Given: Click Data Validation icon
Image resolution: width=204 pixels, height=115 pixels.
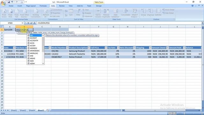Looking at the screenshot, I should 115,13.
